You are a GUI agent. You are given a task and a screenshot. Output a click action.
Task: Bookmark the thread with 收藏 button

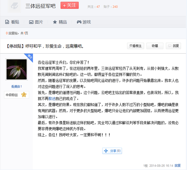coord(155,46)
